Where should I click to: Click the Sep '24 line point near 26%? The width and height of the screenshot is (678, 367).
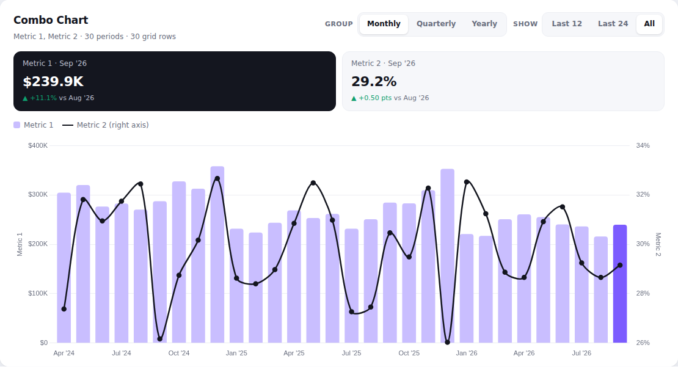(160, 339)
